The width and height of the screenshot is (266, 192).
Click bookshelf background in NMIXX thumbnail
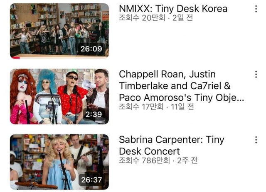click(48, 14)
